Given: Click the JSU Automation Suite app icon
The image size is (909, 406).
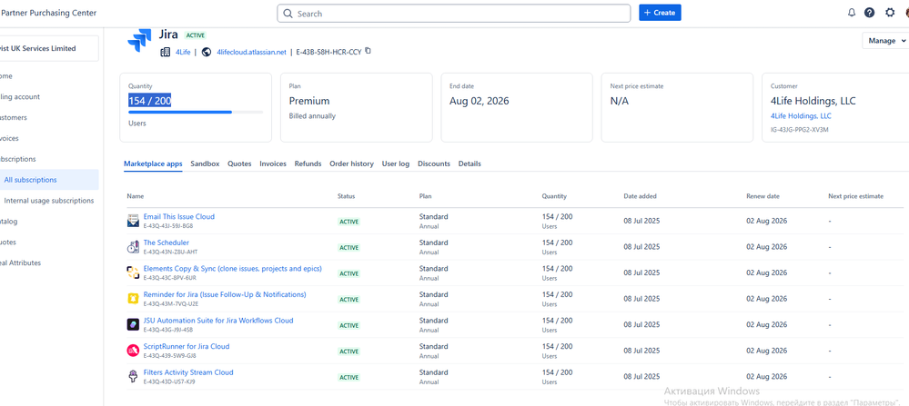Looking at the screenshot, I should 133,324.
